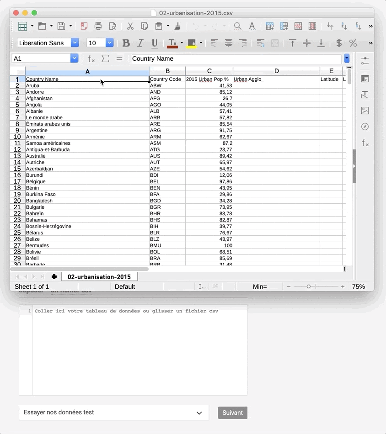Open the background color palette dropdown

[201, 43]
